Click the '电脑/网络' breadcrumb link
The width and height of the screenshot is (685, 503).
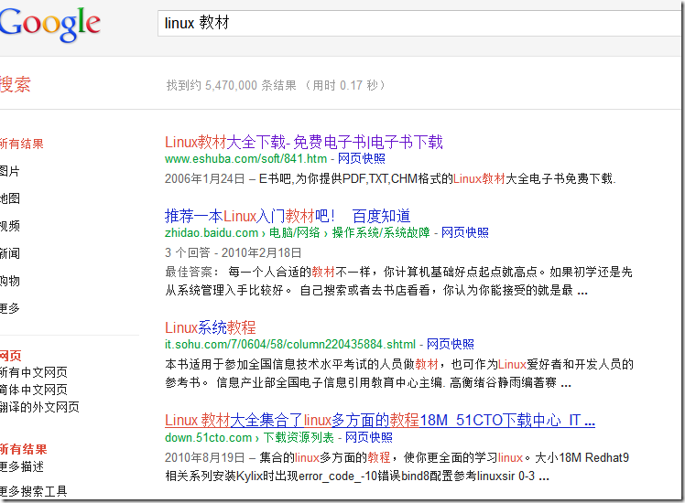295,232
